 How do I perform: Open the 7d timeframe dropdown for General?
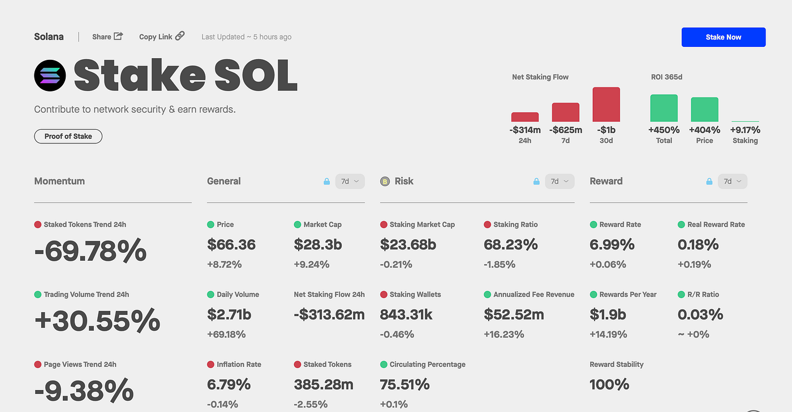(x=350, y=181)
